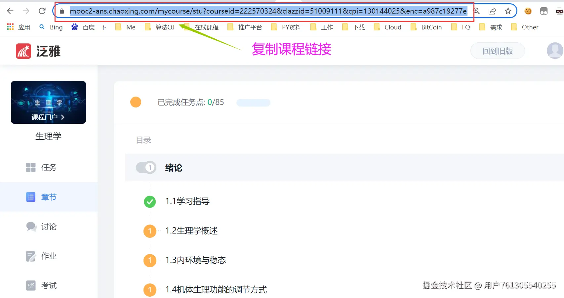Open the 百度一下 bookmark
The image size is (564, 298).
coord(89,27)
